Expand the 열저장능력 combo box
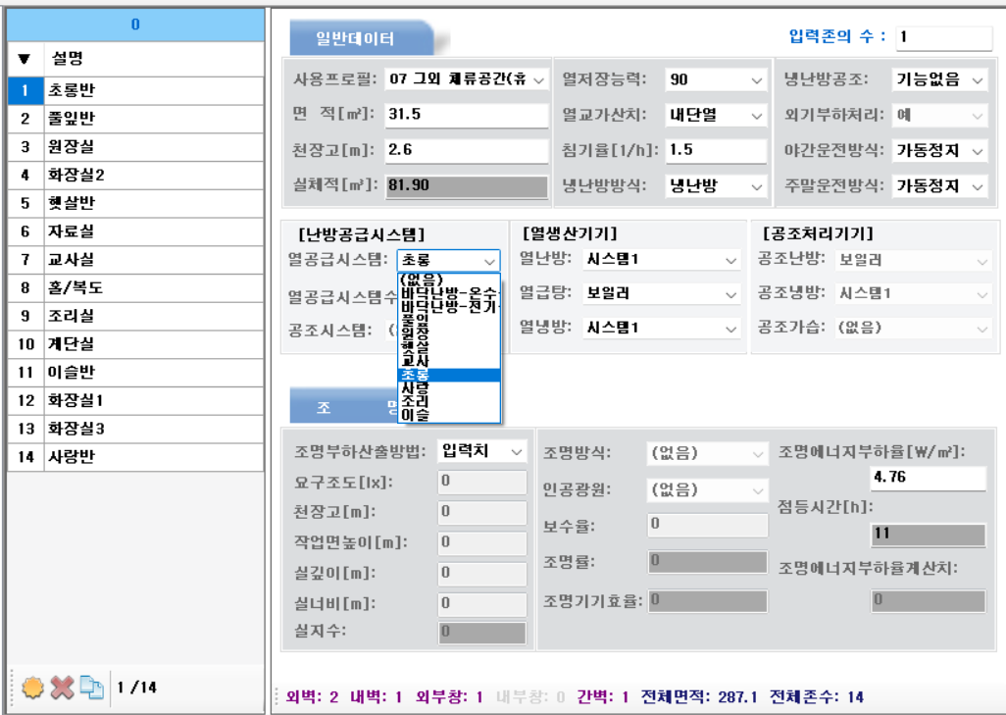The height and width of the screenshot is (715, 1006). pyautogui.click(x=715, y=79)
